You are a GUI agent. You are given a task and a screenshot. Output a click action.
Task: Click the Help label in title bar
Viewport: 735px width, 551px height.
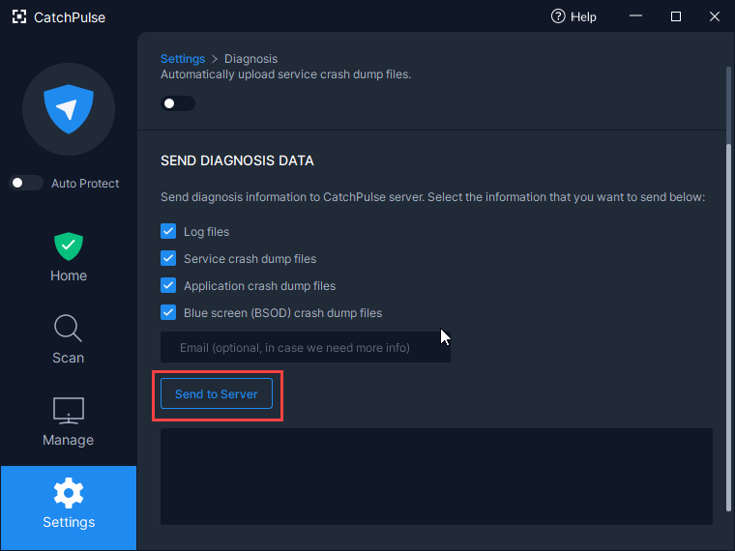[x=583, y=16]
